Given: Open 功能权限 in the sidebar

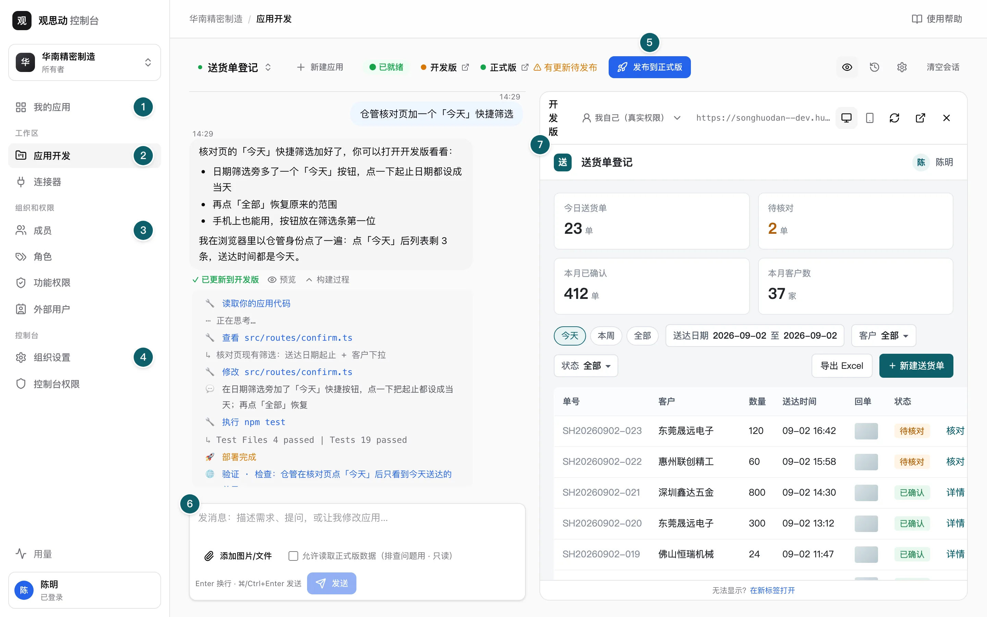Looking at the screenshot, I should click(84, 282).
